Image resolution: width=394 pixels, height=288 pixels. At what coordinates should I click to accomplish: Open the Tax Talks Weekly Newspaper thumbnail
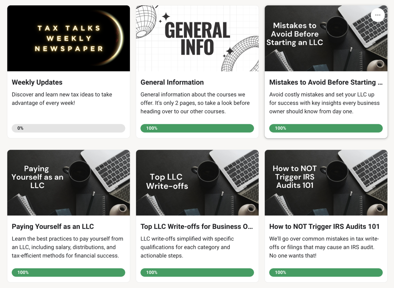pos(69,38)
